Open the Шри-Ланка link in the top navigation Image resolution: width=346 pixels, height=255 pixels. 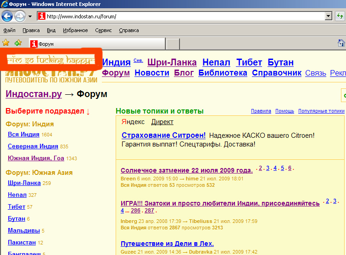(x=172, y=62)
